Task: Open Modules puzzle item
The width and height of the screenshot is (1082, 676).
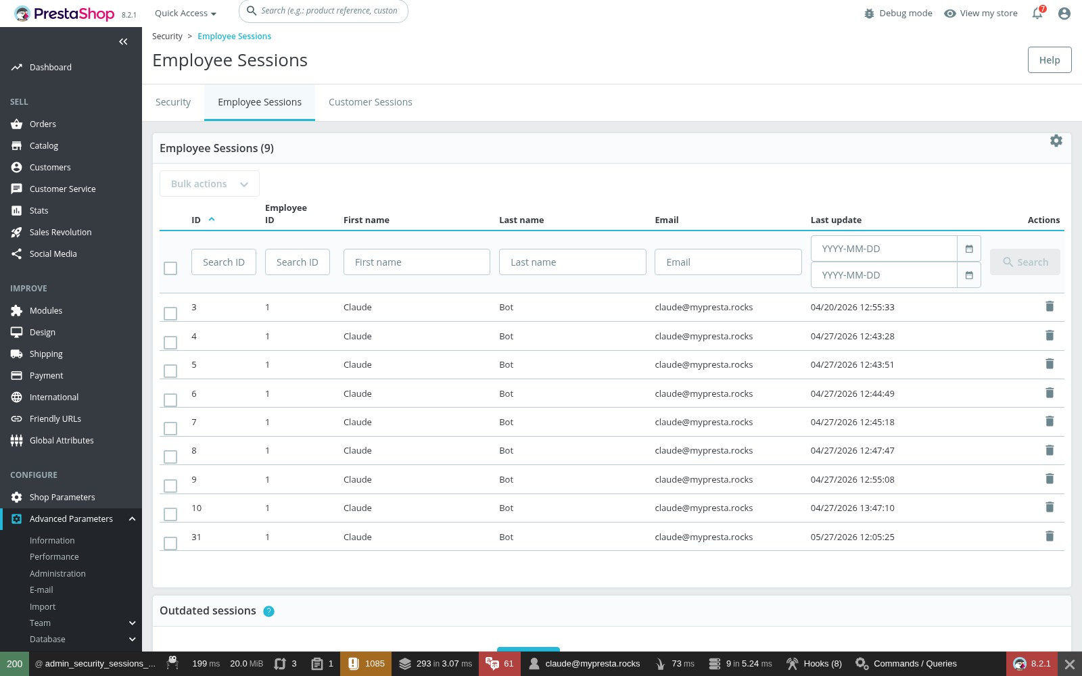Action: pos(46,311)
